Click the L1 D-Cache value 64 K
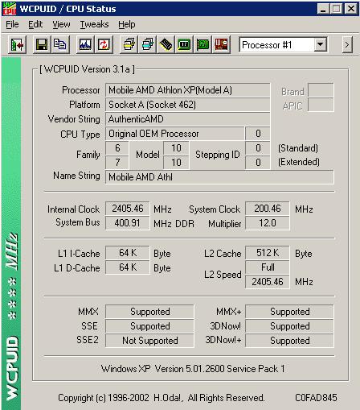Viewport: 360px width, 410px height. pos(128,267)
